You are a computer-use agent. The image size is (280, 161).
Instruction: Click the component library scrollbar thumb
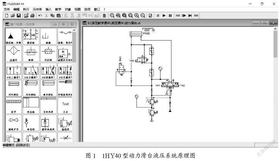tap(74, 47)
